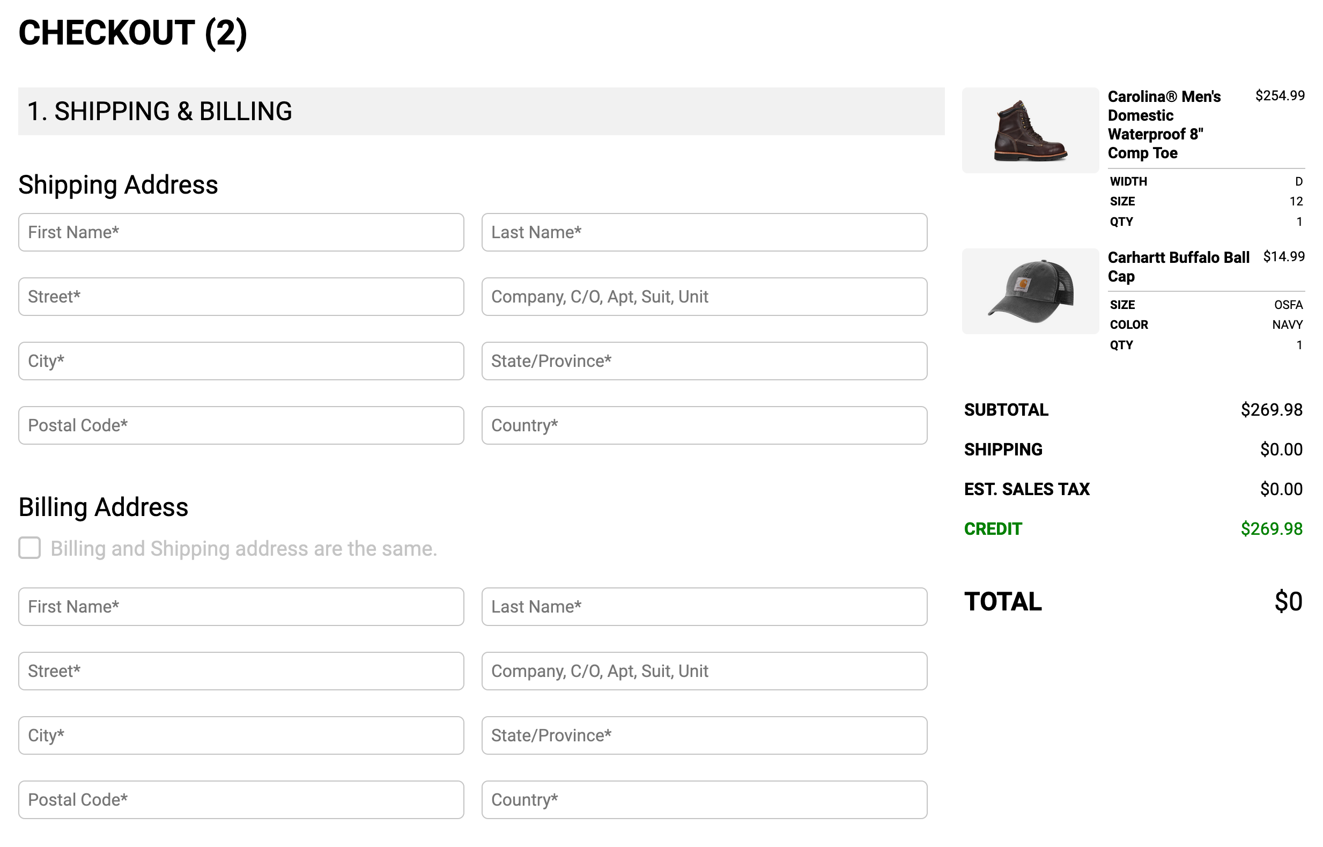Click the TOTAL $0 amount
Image resolution: width=1323 pixels, height=847 pixels.
(x=1288, y=601)
